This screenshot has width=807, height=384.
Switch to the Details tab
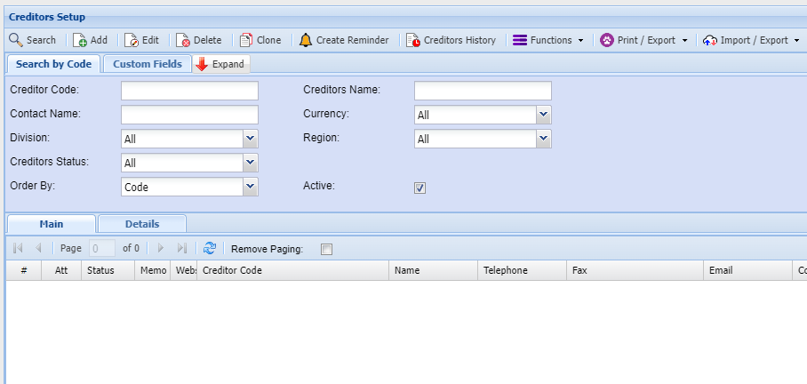141,224
